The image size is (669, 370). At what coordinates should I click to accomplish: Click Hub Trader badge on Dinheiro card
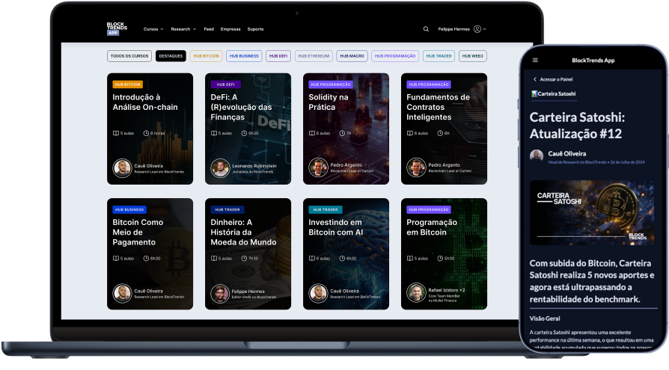tap(227, 209)
